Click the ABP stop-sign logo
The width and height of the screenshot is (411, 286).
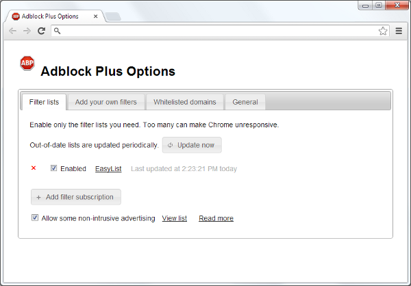coord(27,63)
